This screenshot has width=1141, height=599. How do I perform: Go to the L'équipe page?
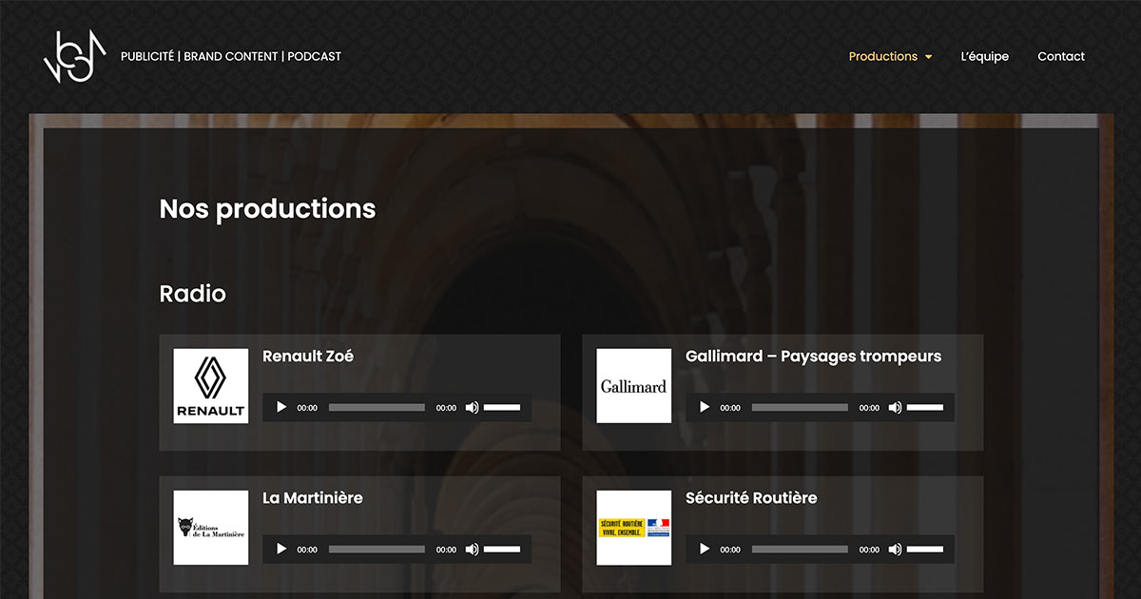[984, 57]
